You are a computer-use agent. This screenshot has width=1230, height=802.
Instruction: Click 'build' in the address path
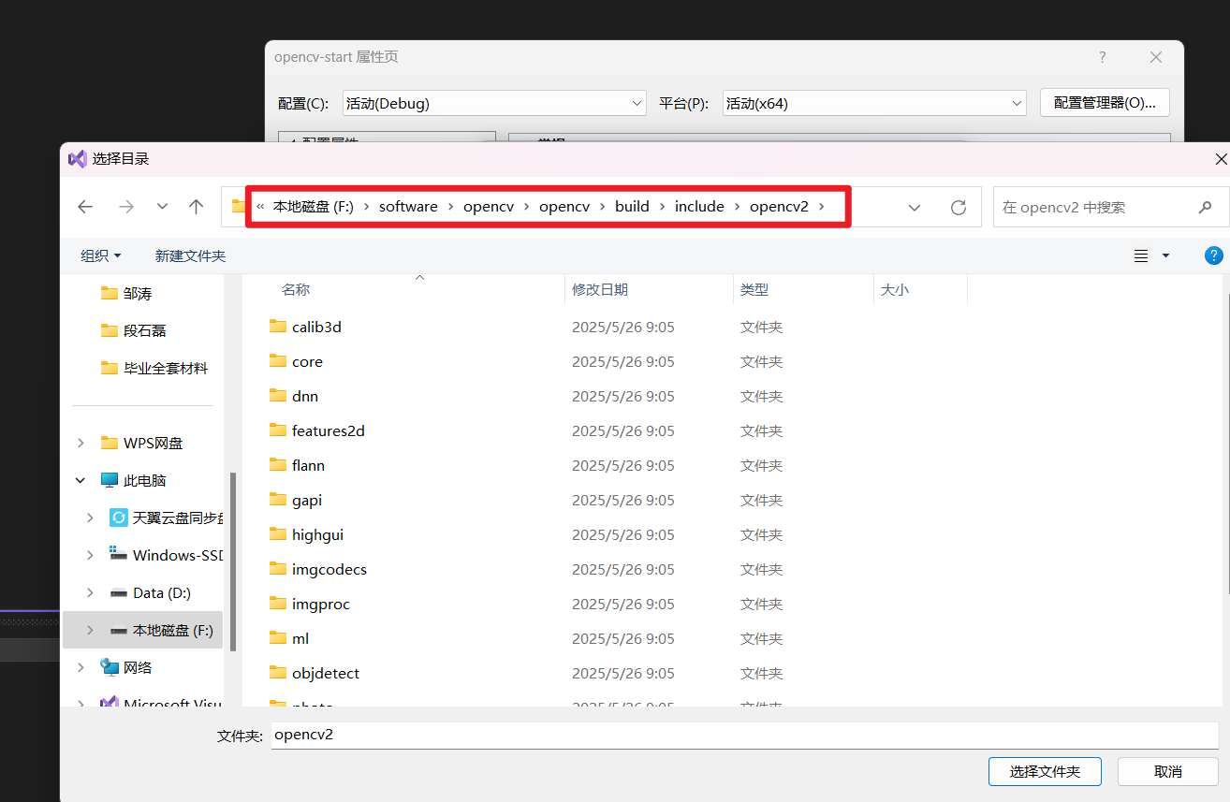tap(632, 207)
